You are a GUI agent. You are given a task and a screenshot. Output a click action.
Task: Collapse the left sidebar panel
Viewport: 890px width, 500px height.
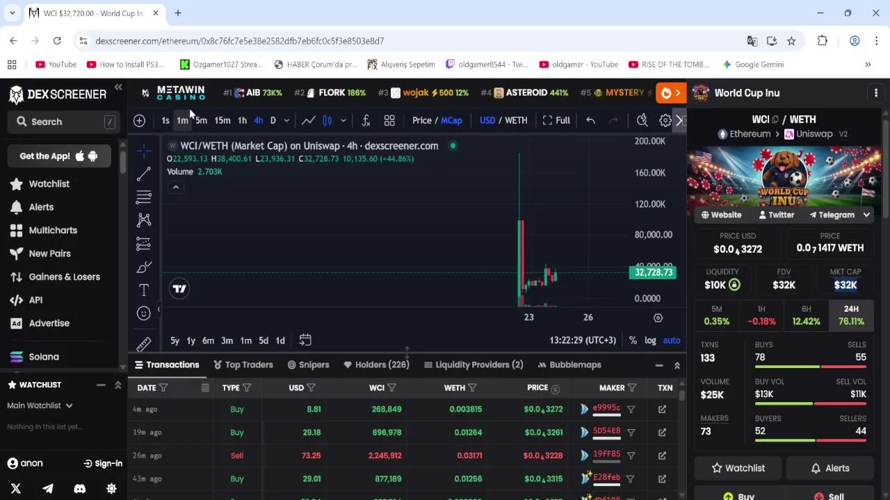click(x=118, y=87)
